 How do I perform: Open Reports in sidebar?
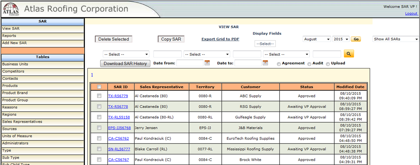(43, 36)
